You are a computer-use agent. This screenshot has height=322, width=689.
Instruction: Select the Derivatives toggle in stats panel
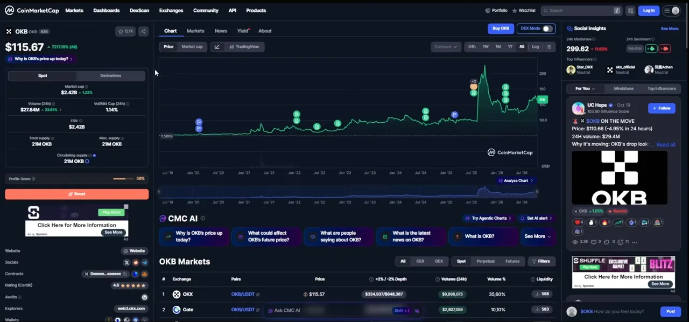[111, 75]
